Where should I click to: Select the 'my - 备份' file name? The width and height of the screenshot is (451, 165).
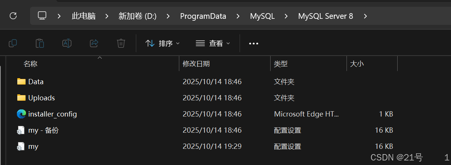coord(43,130)
